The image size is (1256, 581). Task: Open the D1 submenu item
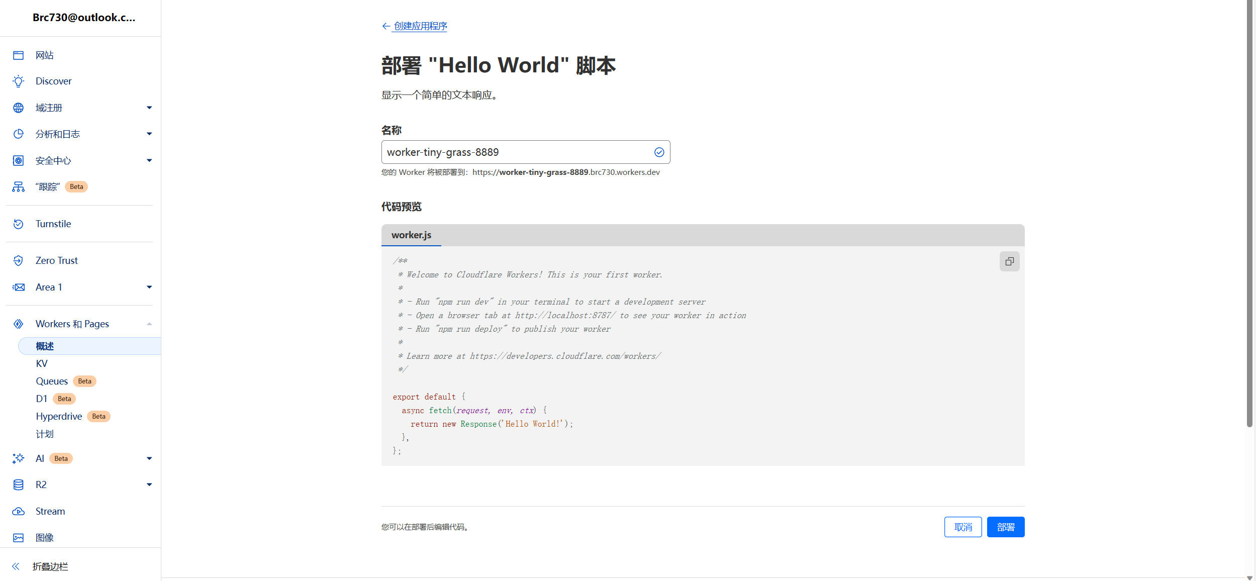click(42, 399)
